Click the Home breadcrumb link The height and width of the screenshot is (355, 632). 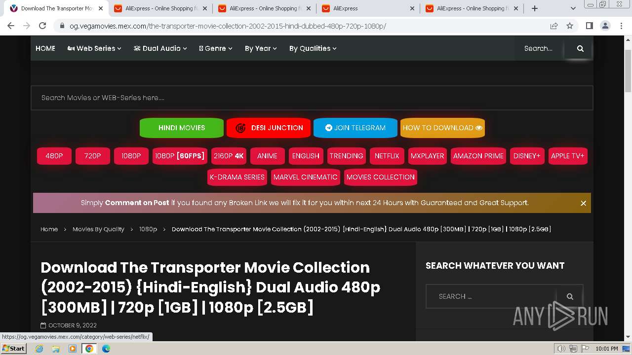49,229
